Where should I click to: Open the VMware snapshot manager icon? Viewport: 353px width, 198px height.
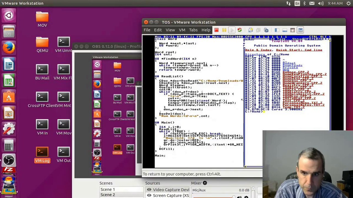click(266, 30)
